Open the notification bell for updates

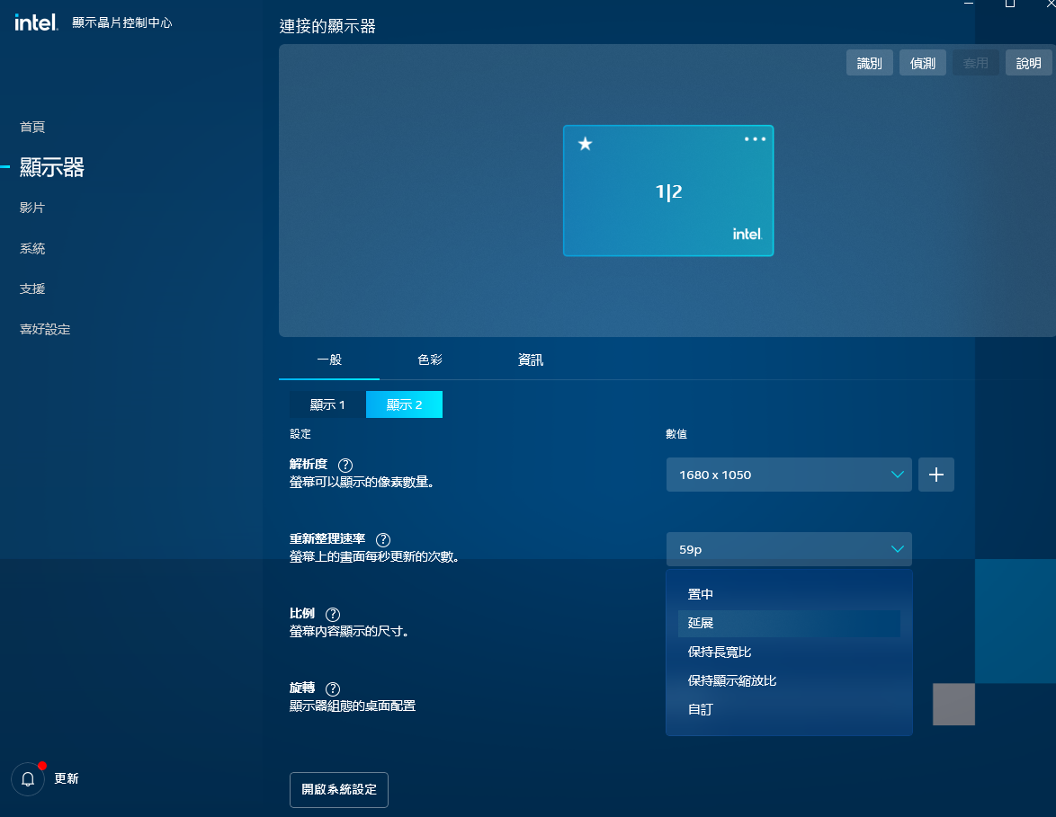[28, 779]
